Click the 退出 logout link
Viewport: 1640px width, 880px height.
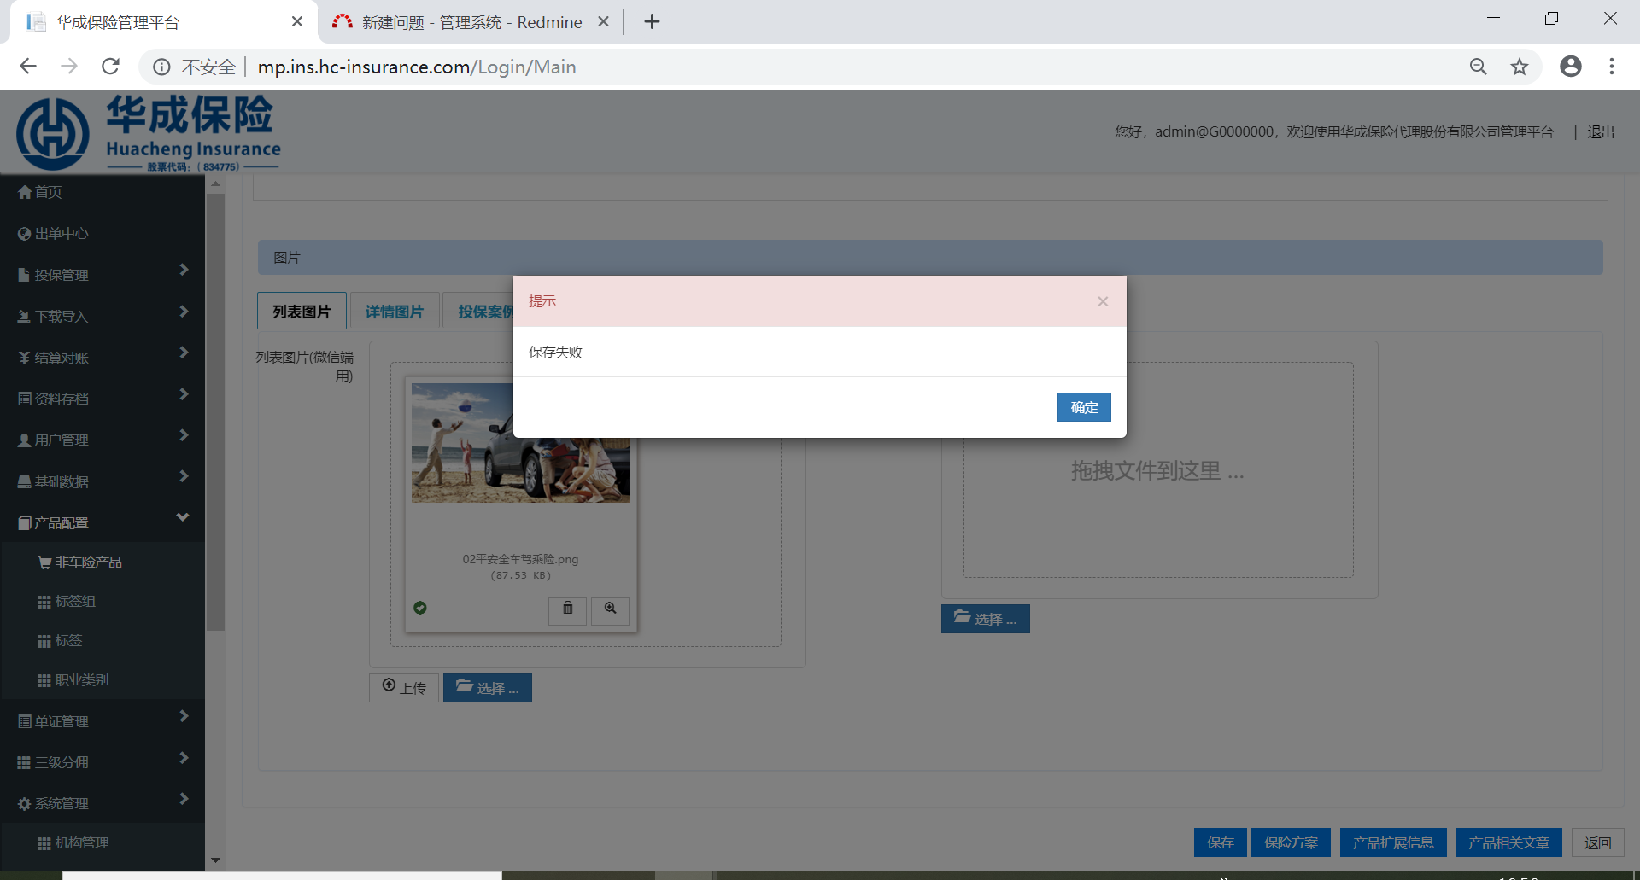pyautogui.click(x=1601, y=132)
